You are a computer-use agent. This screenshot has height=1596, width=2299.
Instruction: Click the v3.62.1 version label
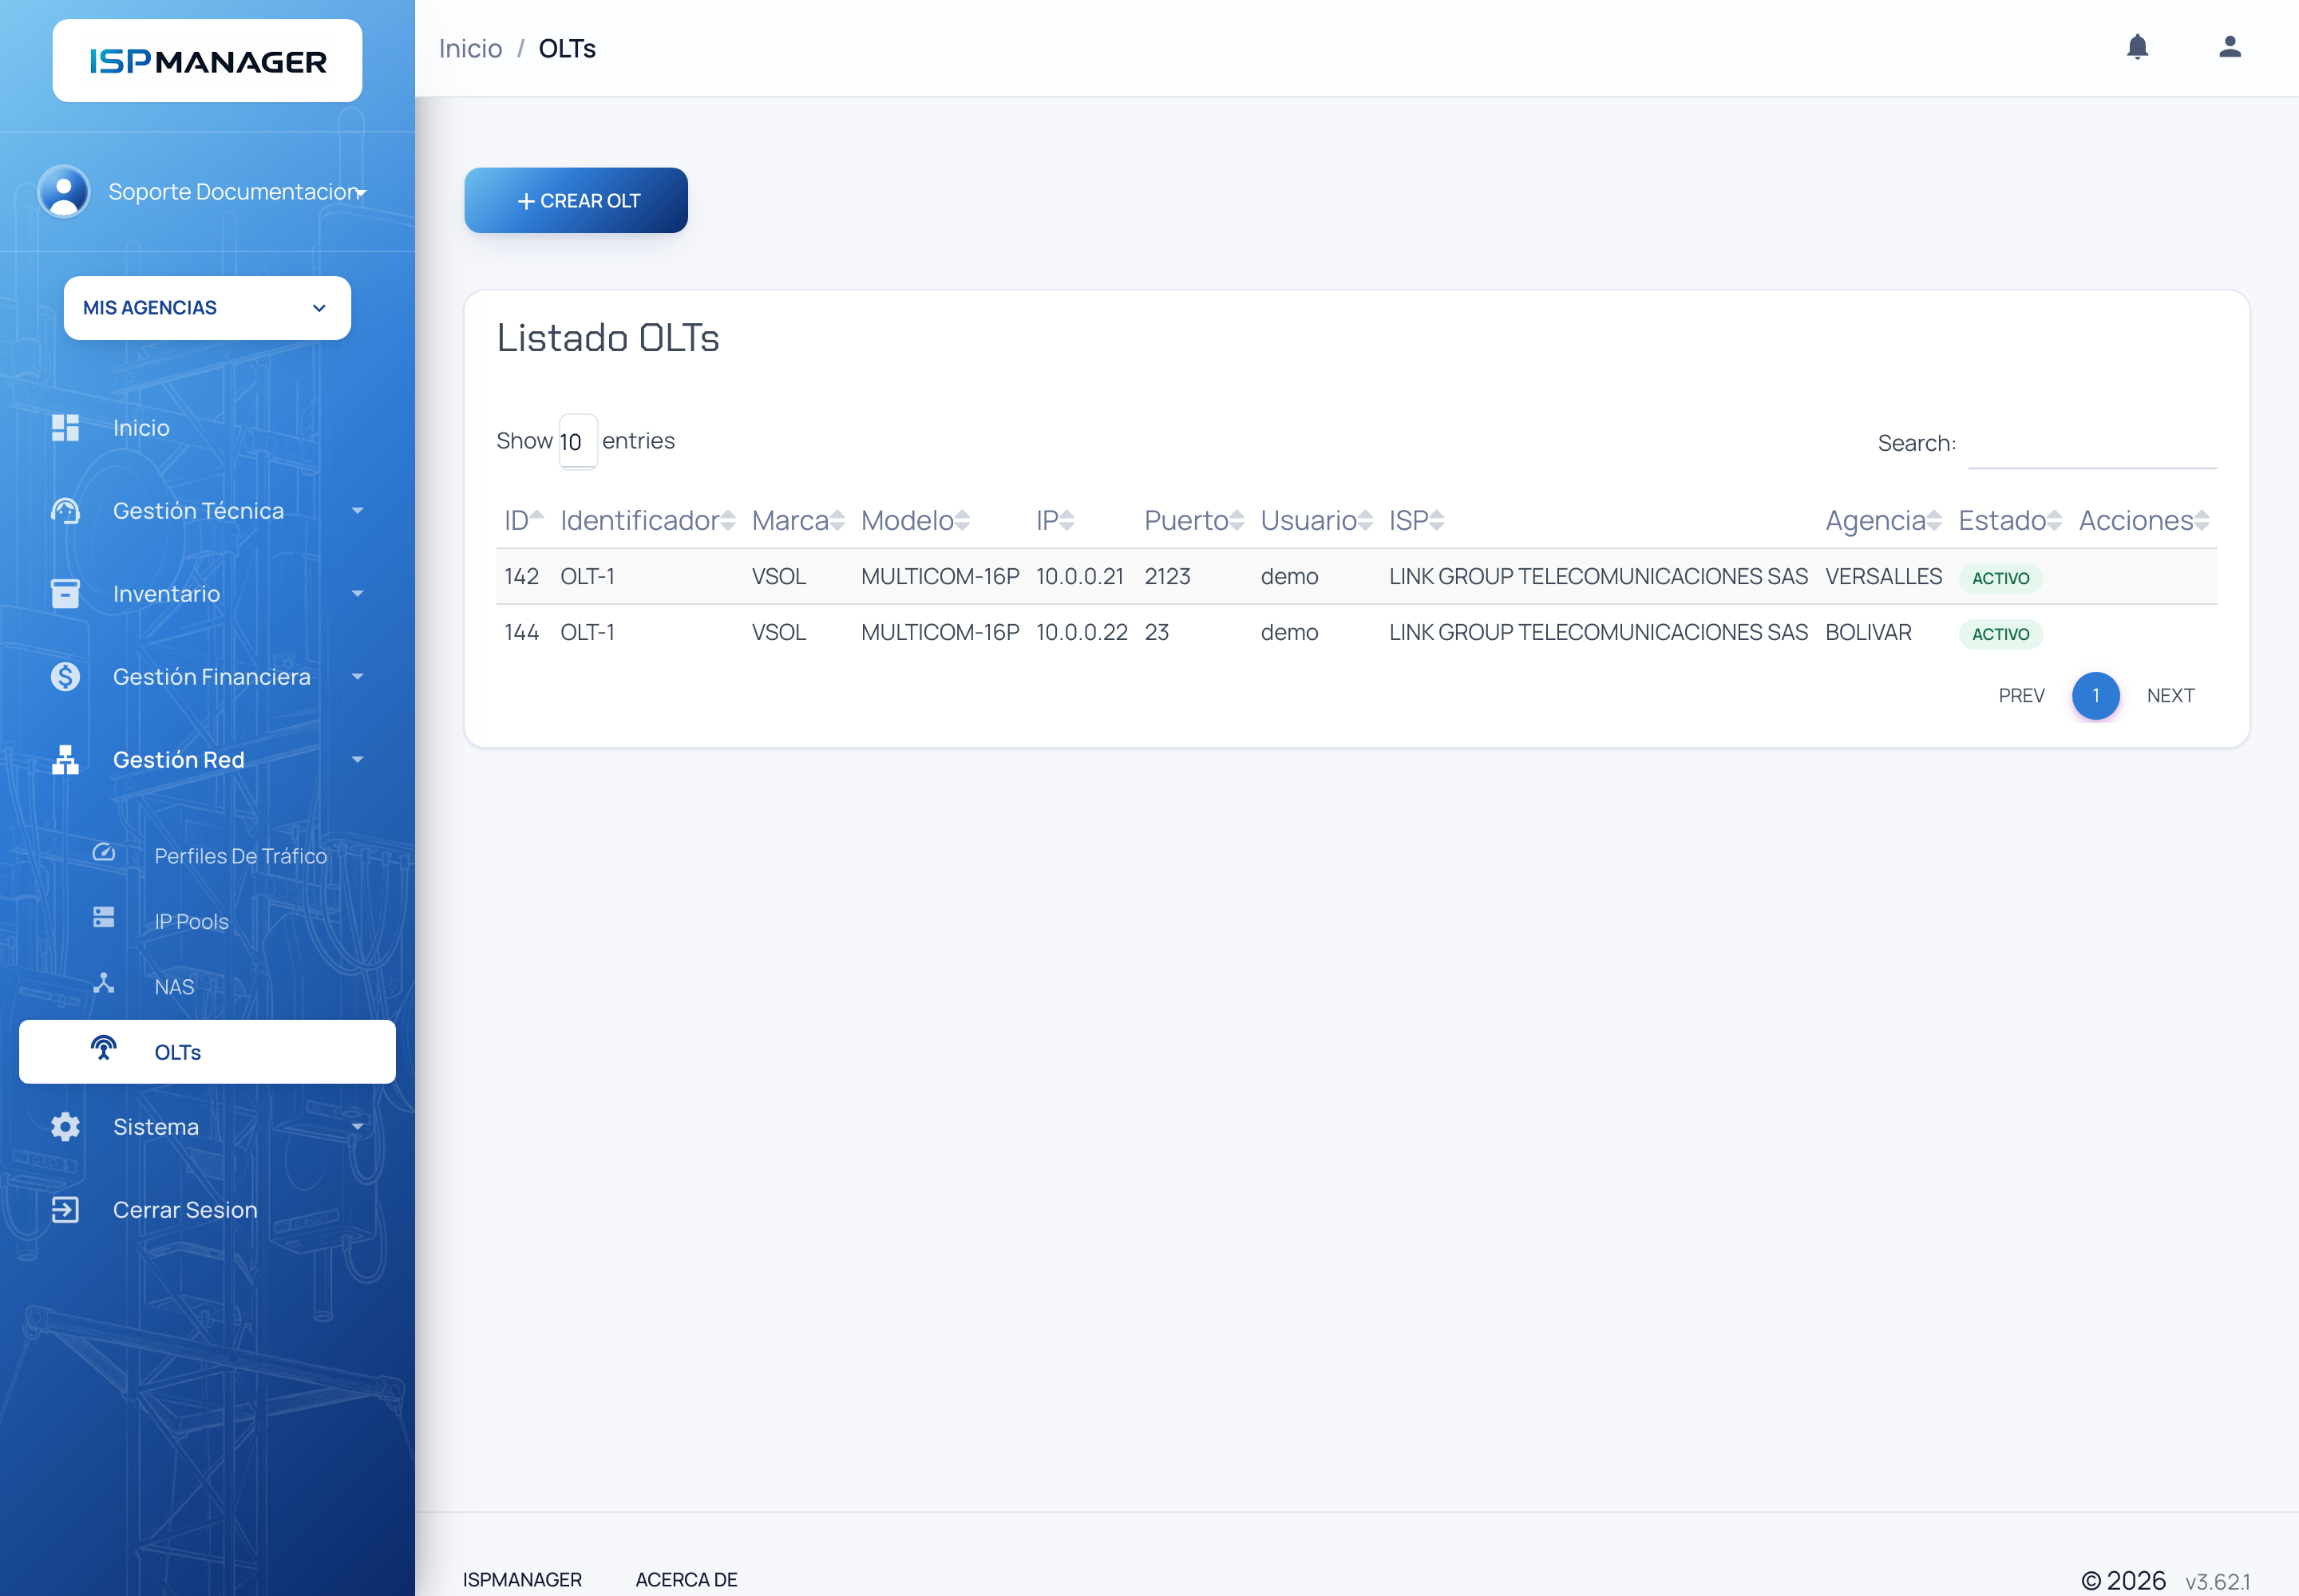[x=2217, y=1582]
